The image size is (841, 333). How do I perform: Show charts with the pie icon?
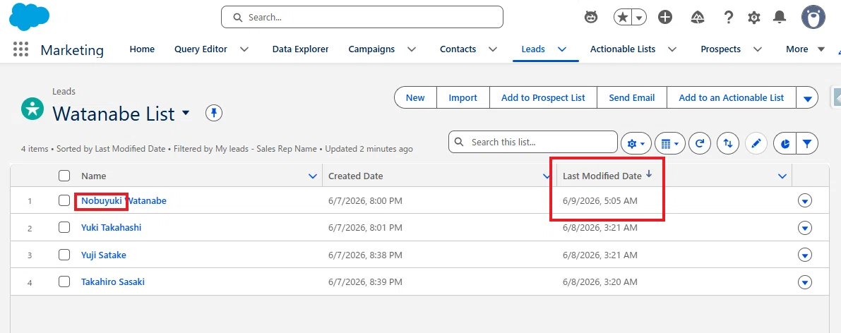point(785,143)
